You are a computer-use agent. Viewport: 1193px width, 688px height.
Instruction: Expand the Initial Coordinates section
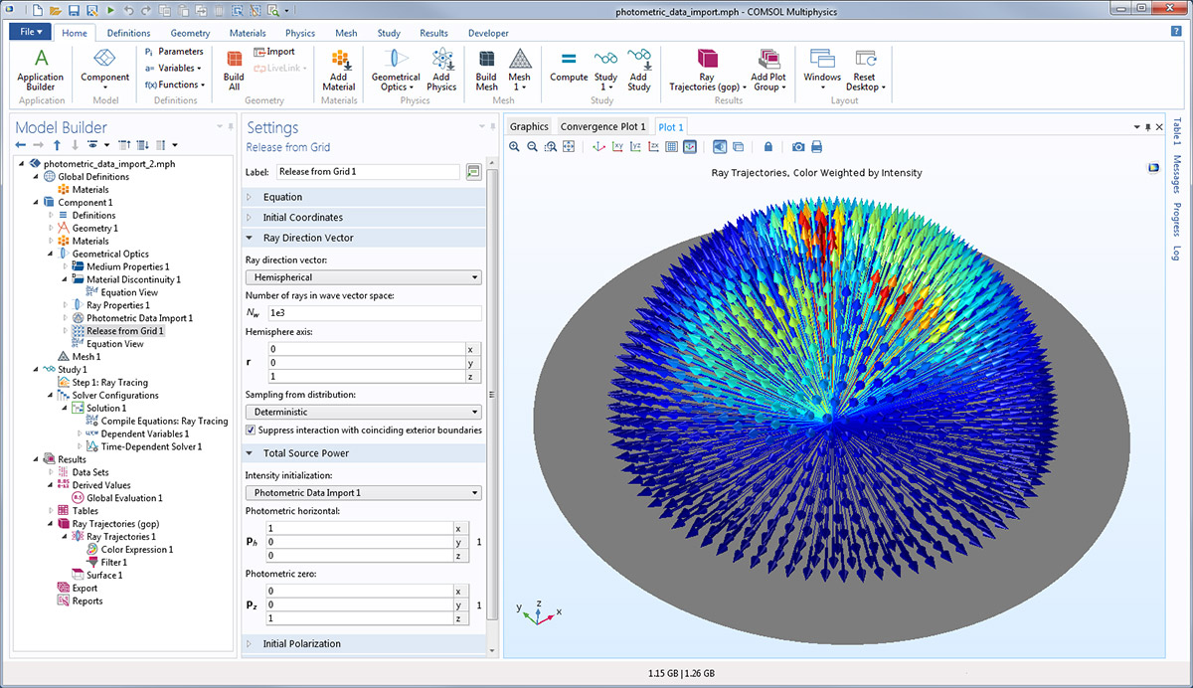coord(302,218)
